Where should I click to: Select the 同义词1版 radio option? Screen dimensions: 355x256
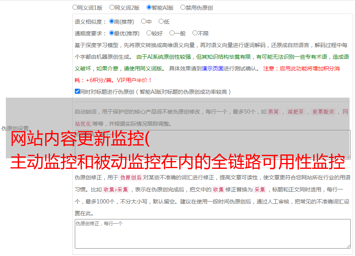(x=75, y=7)
